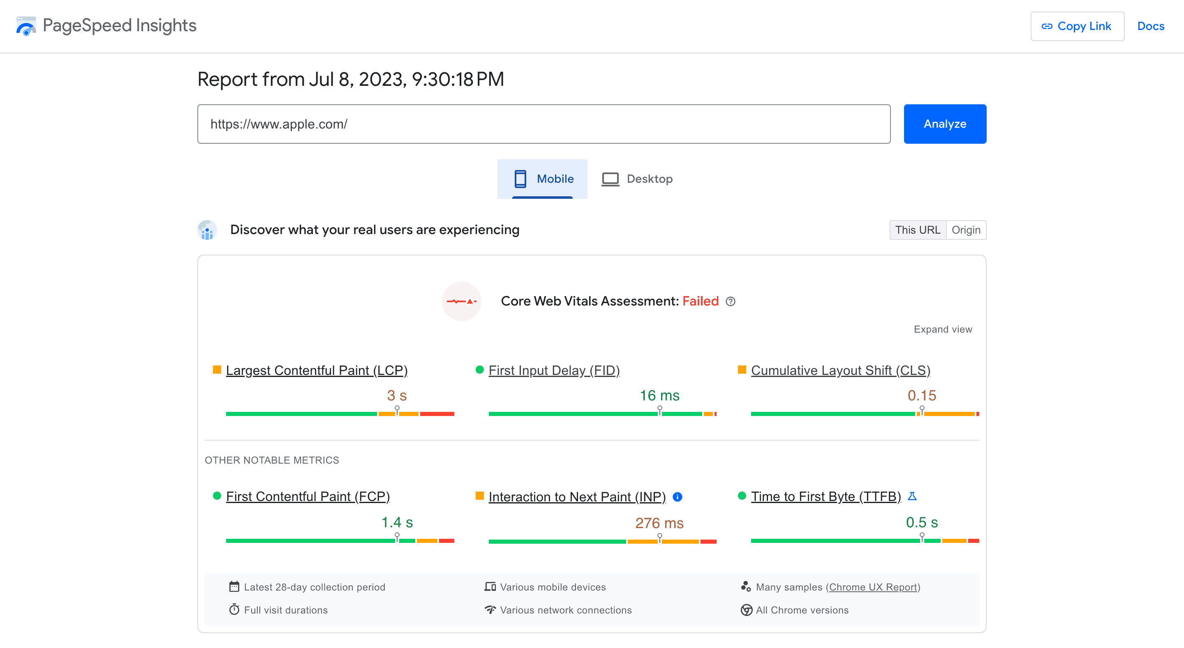Click the Chrome versions icon

pos(747,610)
